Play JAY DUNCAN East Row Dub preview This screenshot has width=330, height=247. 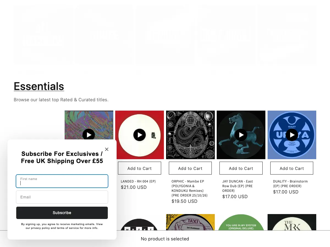[x=241, y=135]
